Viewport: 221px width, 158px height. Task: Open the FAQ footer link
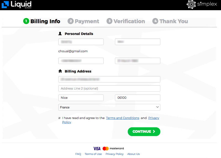pyautogui.click(x=78, y=154)
